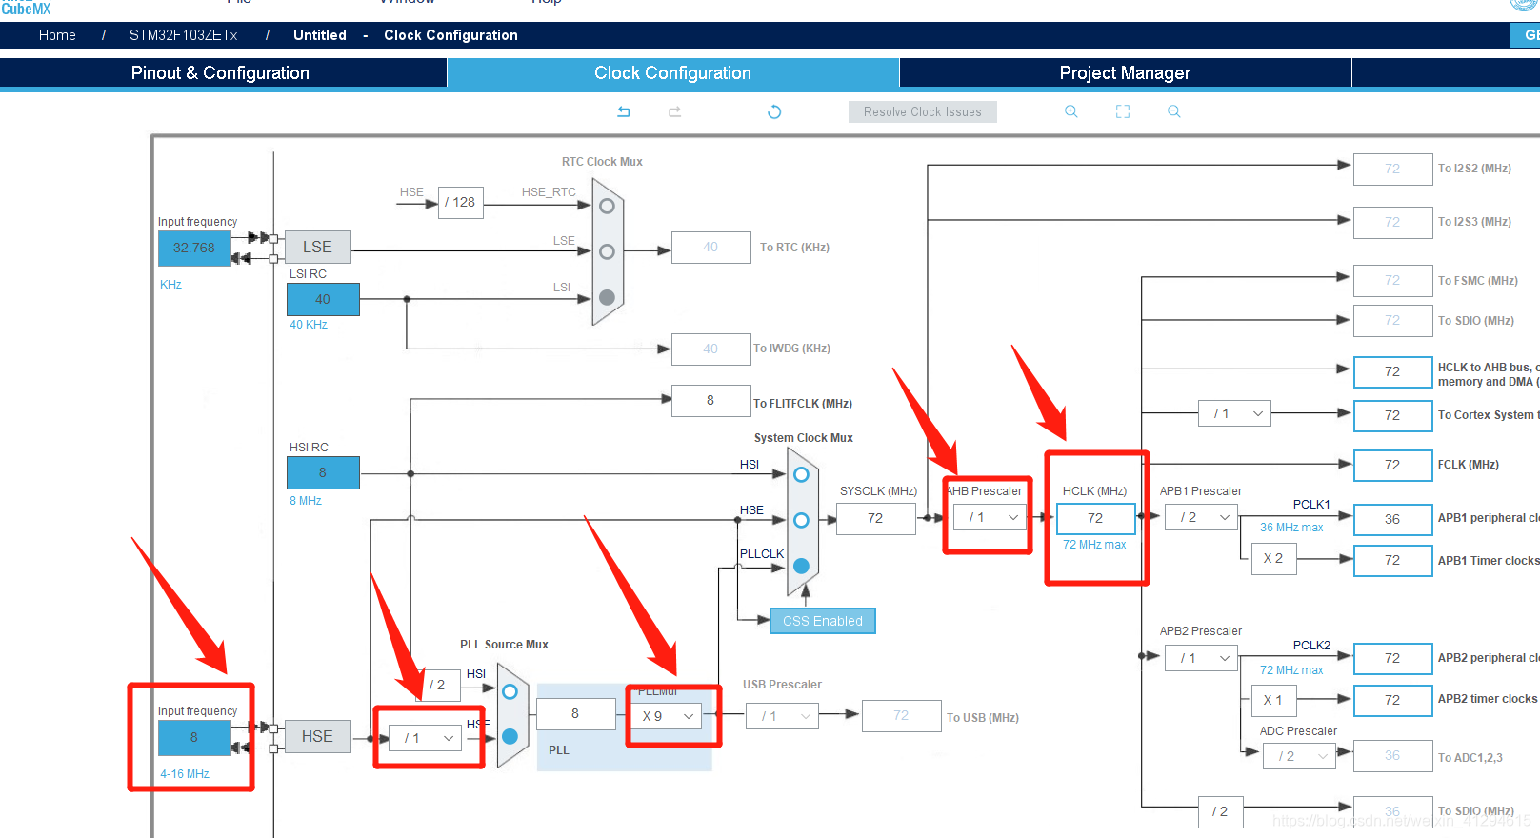Open the APB1 Prescaler dropdown
Viewport: 1540px width, 838px height.
coord(1202,517)
